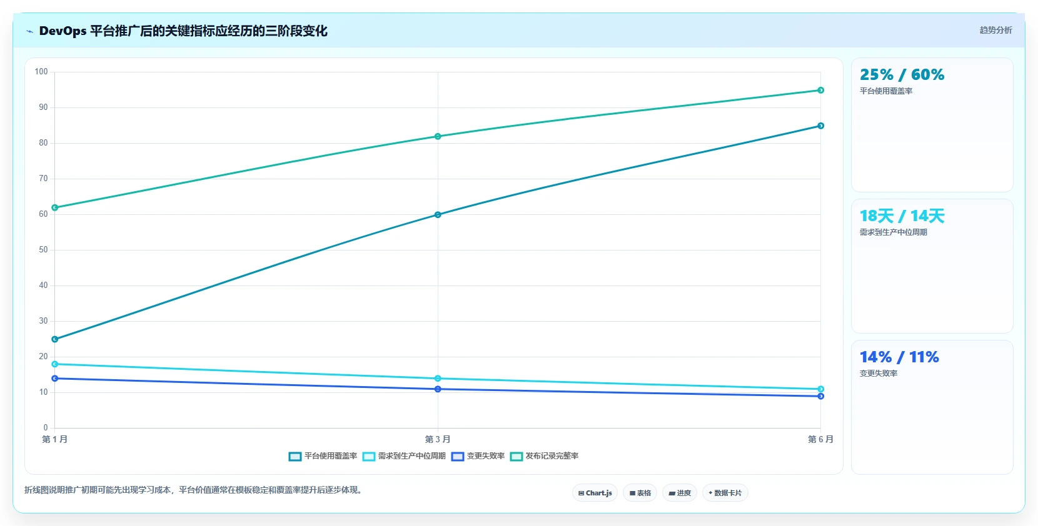The height and width of the screenshot is (526, 1038).
Task: Click the 平台使用覆盖率 card caption
Action: [x=886, y=91]
